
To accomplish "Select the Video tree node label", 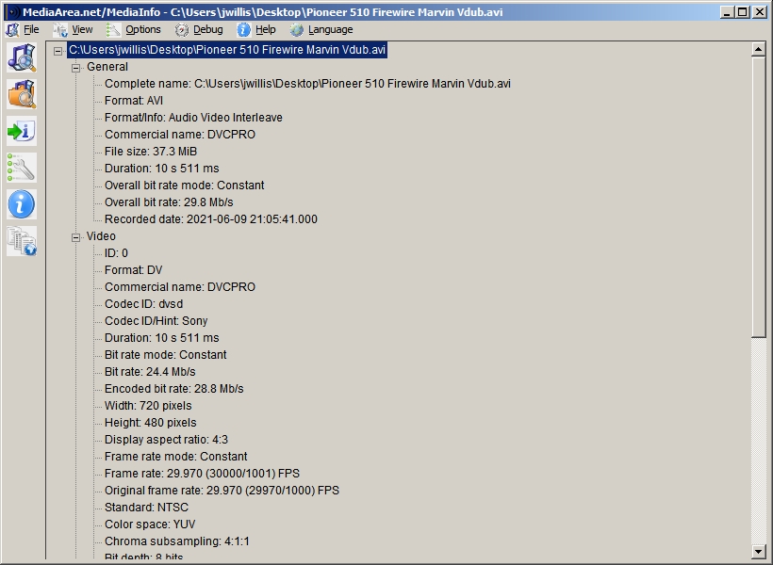I will click(x=101, y=236).
